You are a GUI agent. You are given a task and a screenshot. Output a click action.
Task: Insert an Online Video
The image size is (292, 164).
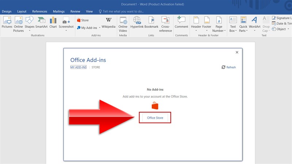click(x=123, y=24)
